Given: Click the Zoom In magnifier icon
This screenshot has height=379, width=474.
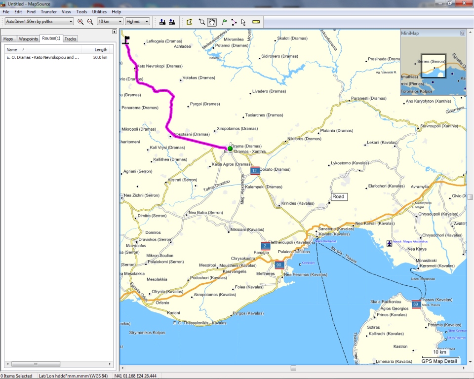Looking at the screenshot, I should click(x=80, y=22).
